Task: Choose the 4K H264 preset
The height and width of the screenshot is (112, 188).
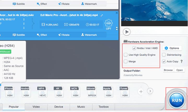Action: [59, 91]
